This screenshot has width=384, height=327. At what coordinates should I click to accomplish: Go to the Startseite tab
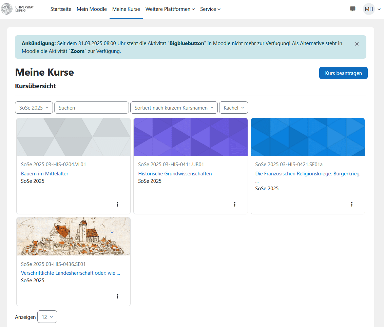pyautogui.click(x=61, y=9)
